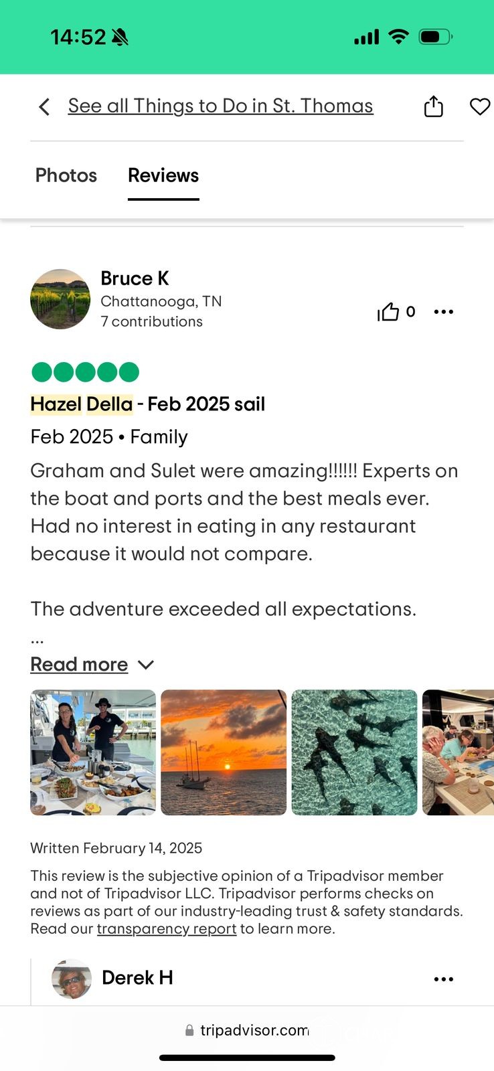
Task: Switch to the Photos tab
Action: tap(66, 175)
